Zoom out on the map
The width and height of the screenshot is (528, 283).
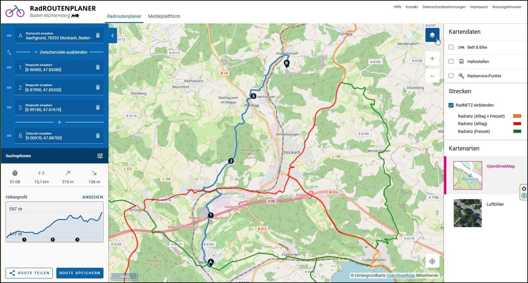[432, 76]
